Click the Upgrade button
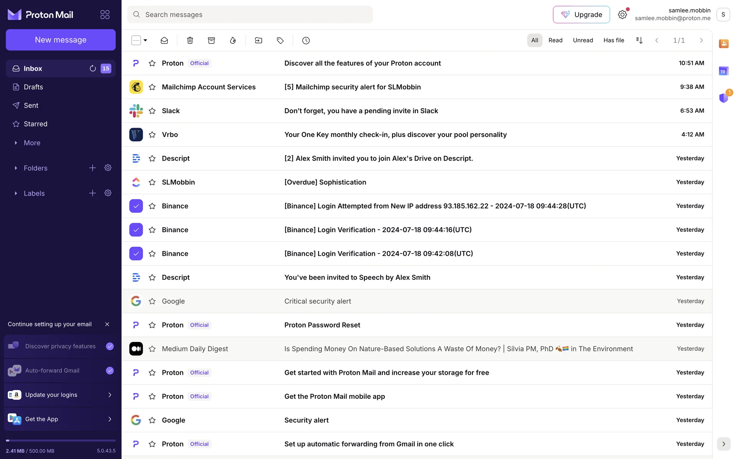 tap(581, 15)
